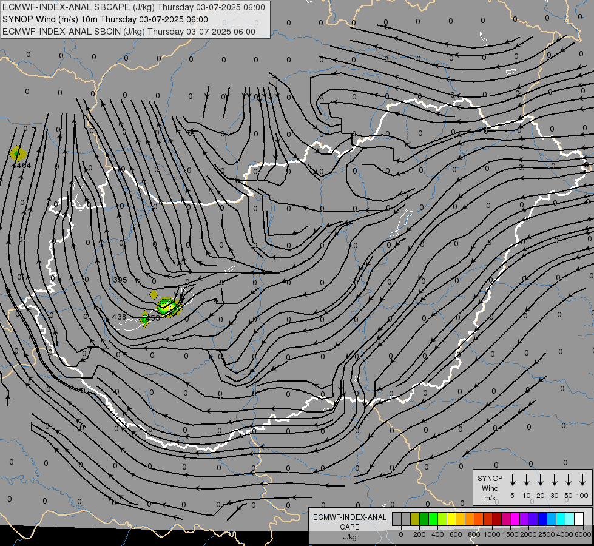Image resolution: width=594 pixels, height=546 pixels.
Task: Click the SYNOP label in the wind legend
Action: [x=490, y=478]
